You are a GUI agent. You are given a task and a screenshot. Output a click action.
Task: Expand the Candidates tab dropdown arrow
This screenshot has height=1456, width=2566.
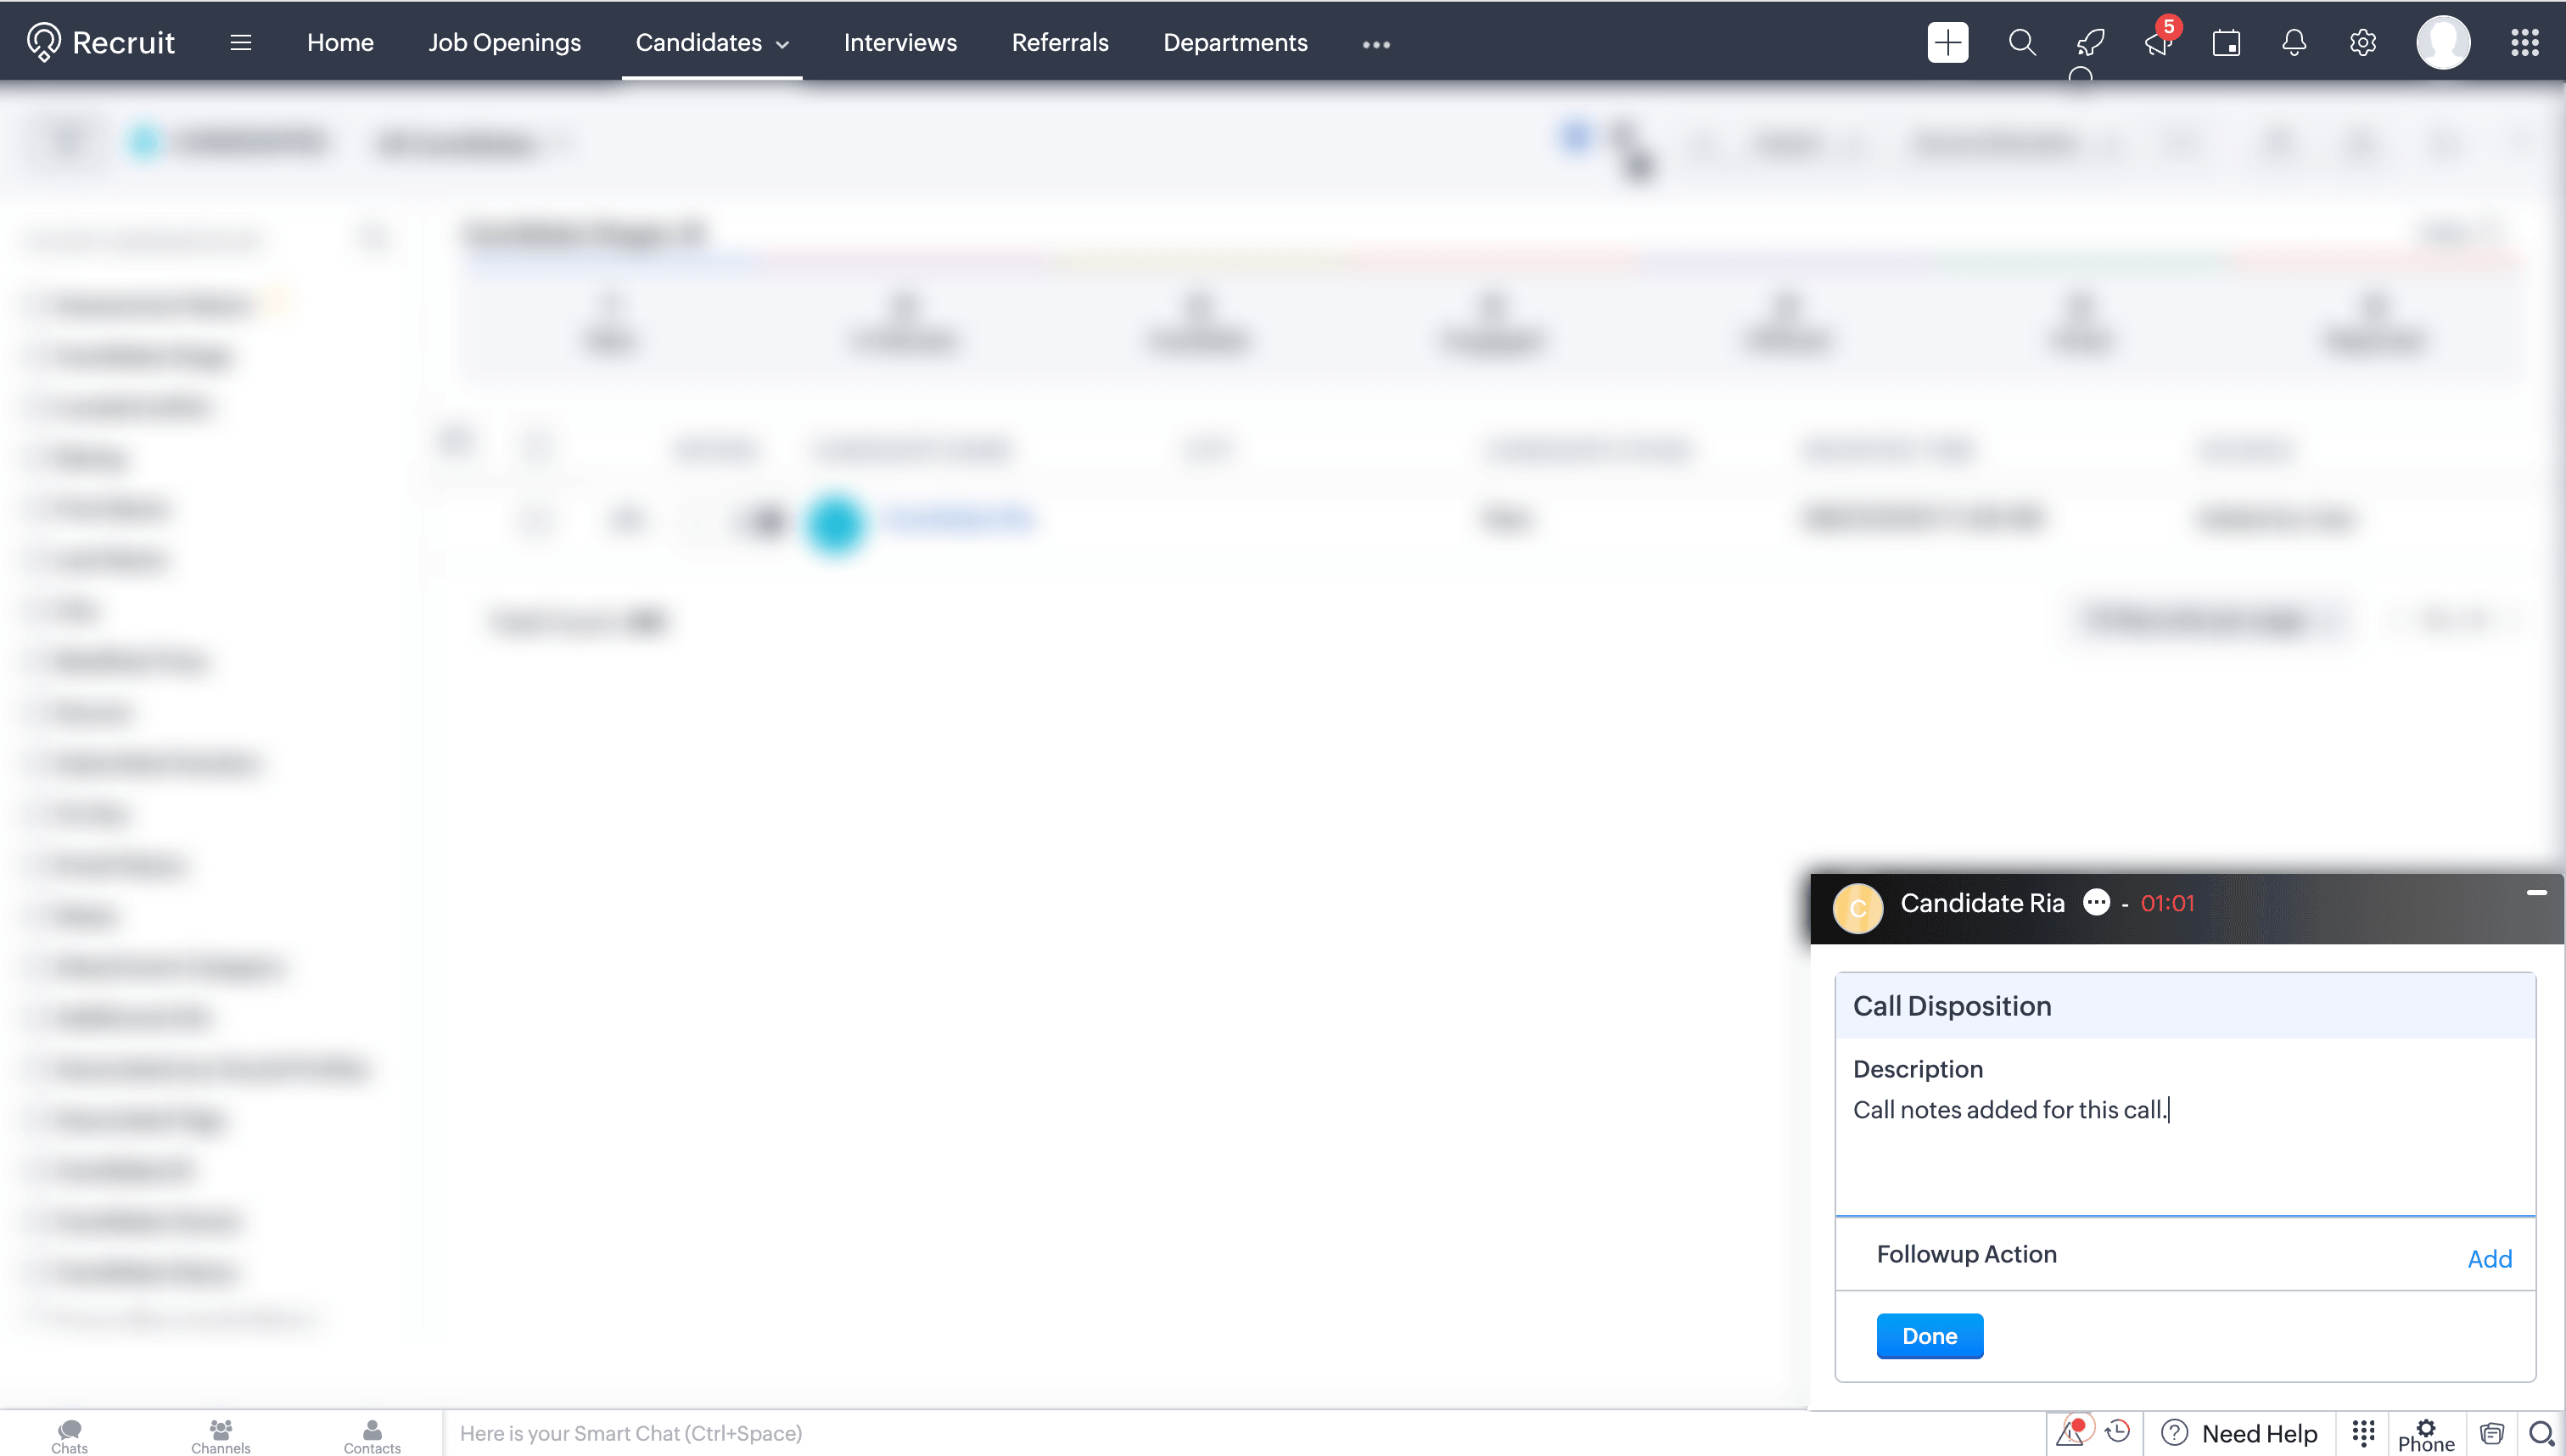pyautogui.click(x=783, y=44)
